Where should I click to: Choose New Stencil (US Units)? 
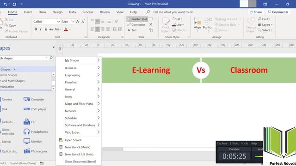tap(79, 154)
